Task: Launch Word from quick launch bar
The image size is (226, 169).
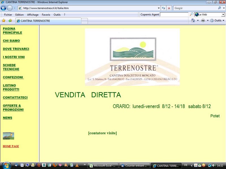Action: (x=22, y=165)
